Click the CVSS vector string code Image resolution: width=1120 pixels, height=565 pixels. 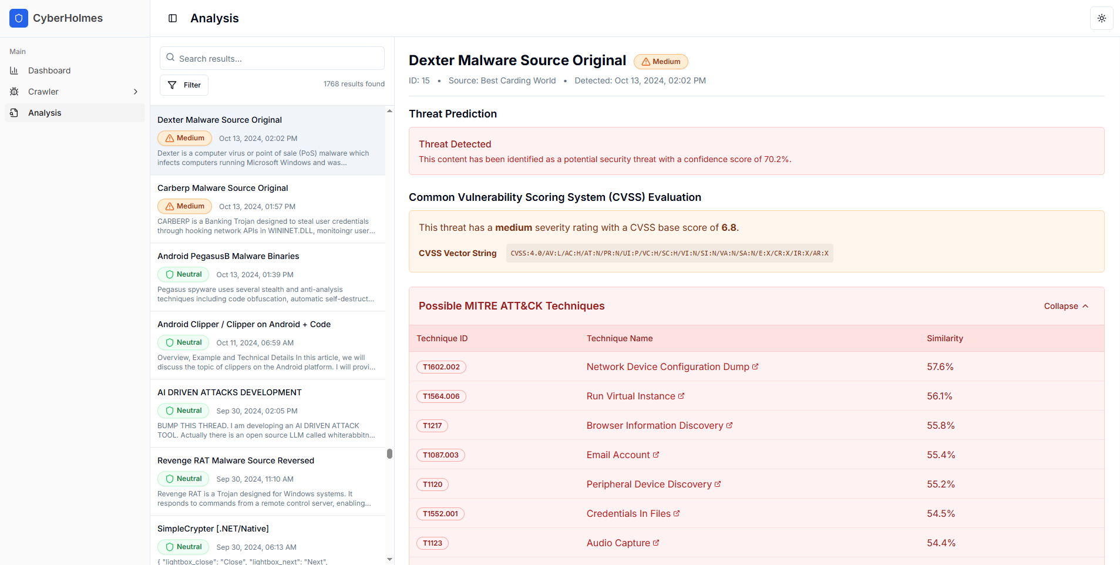tap(670, 253)
